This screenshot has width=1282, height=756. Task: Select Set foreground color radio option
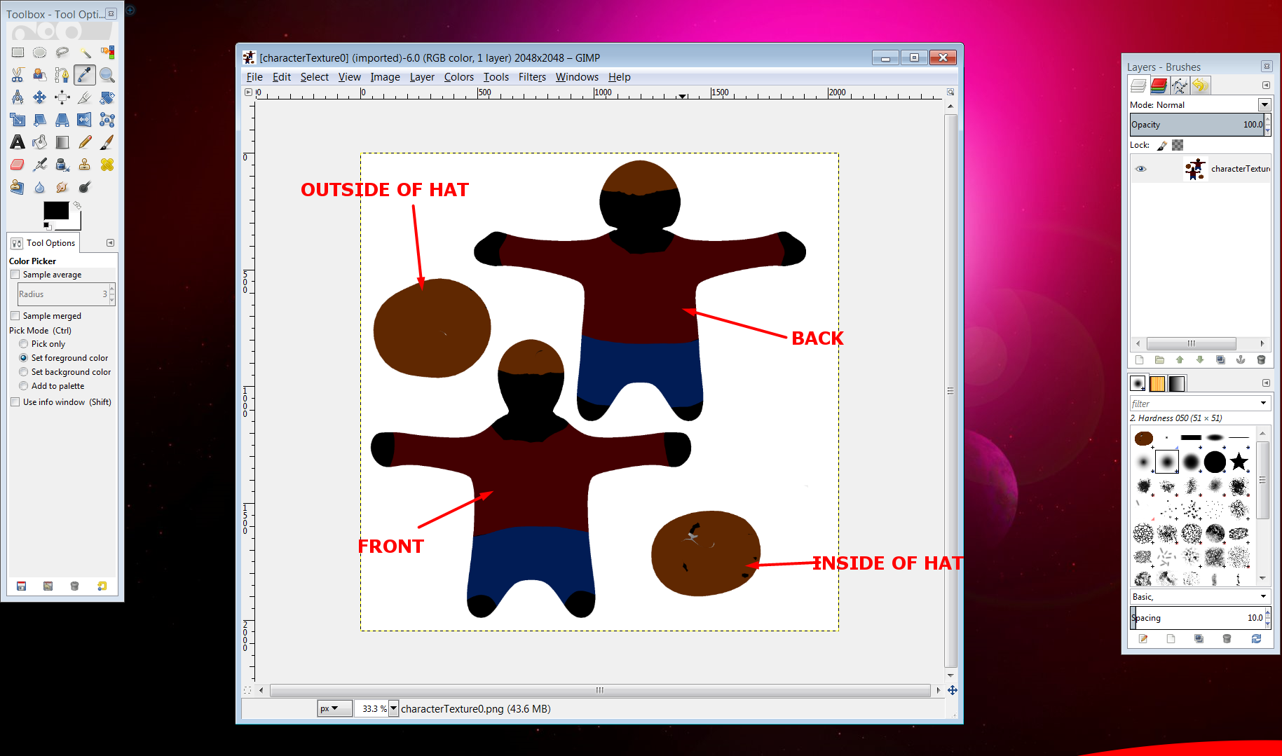tap(24, 358)
